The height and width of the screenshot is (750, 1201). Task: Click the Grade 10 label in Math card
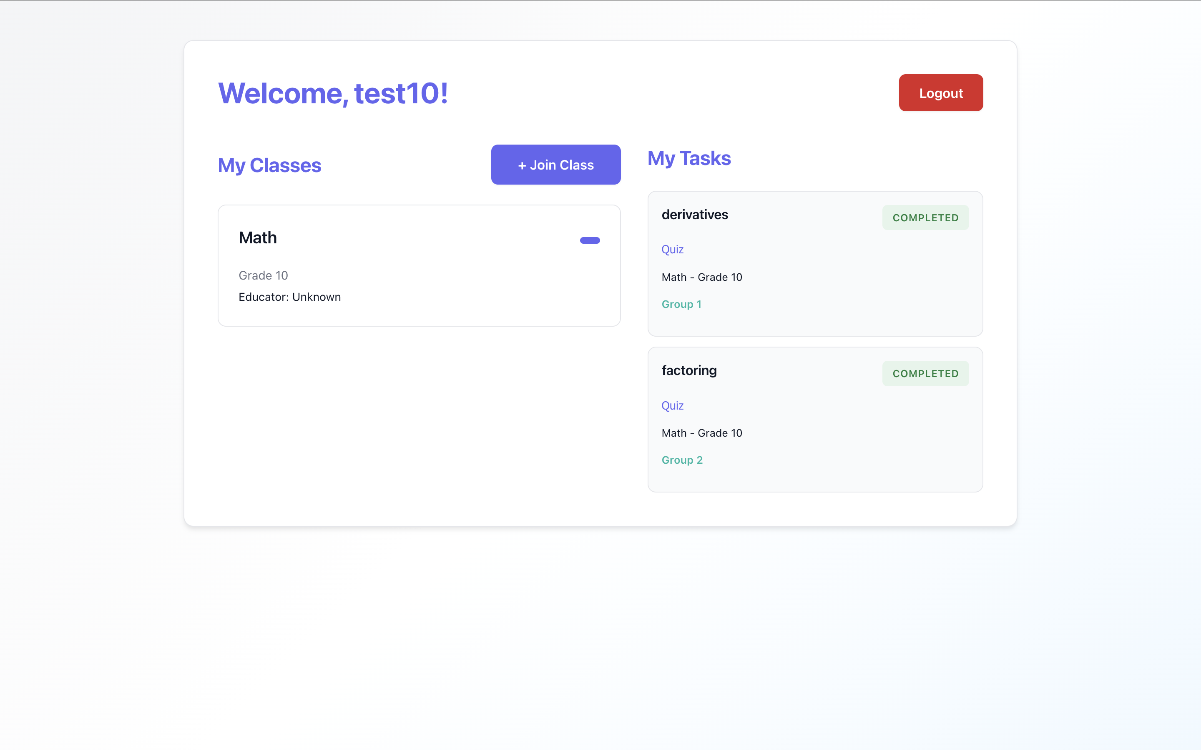[x=263, y=275]
